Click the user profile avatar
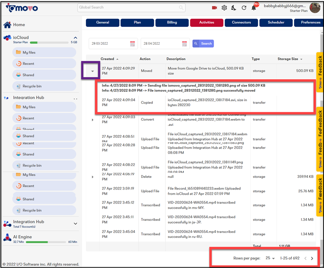The image size is (324, 268). tap(315, 8)
